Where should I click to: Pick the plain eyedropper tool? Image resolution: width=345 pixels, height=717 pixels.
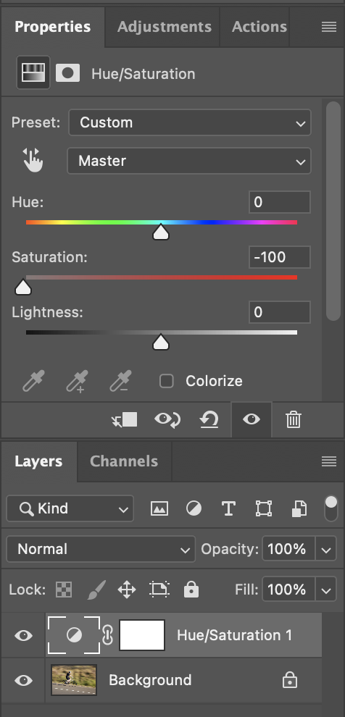point(34,381)
